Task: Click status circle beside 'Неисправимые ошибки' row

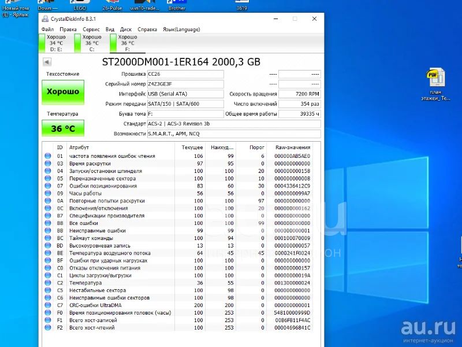Action: (x=48, y=230)
